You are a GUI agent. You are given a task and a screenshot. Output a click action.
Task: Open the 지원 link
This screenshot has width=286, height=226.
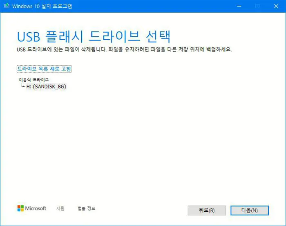coord(60,208)
